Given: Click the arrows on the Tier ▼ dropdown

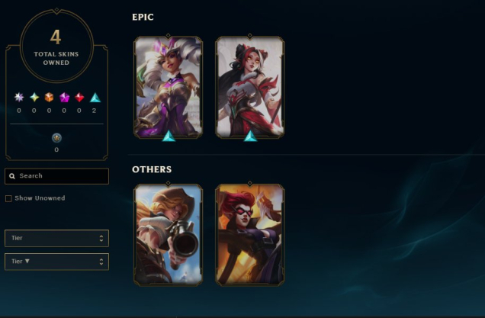Looking at the screenshot, I should coord(101,262).
